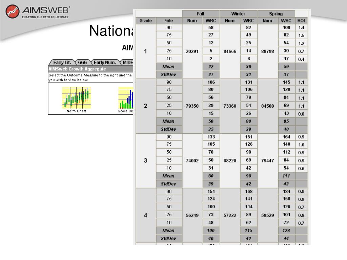347x260 pixels.
Task: Select Grade 1 Fall count 20291
Action: coord(192,51)
